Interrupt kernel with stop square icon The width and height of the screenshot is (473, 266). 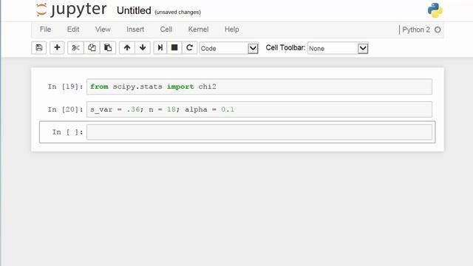click(x=174, y=47)
